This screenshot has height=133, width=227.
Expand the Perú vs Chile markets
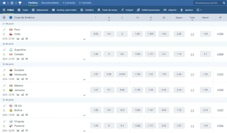pos(84,39)
